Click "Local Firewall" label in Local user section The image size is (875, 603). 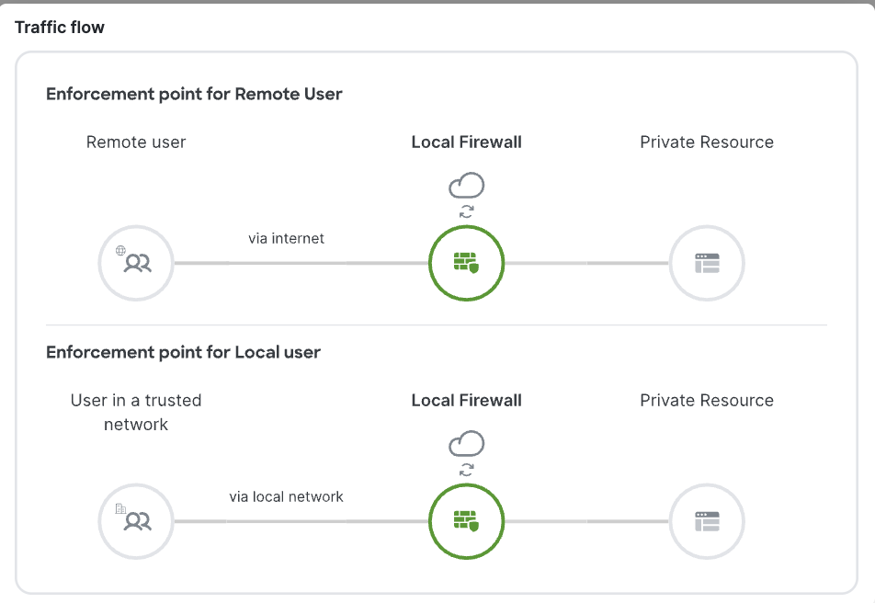pos(467,401)
